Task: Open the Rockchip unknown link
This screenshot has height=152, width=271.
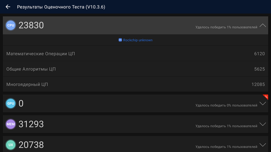Action: click(138, 40)
